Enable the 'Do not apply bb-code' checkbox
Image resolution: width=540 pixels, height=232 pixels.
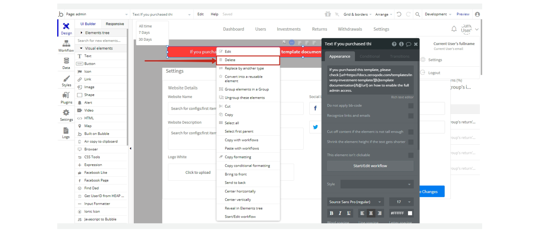(x=410, y=106)
